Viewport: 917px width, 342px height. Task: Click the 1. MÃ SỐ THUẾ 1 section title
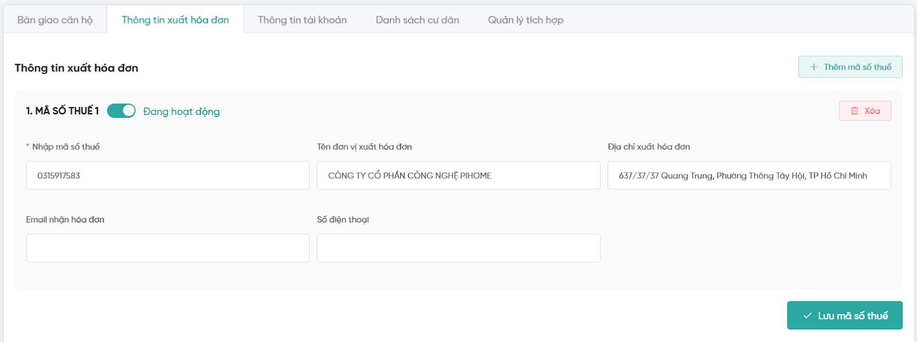tap(62, 111)
